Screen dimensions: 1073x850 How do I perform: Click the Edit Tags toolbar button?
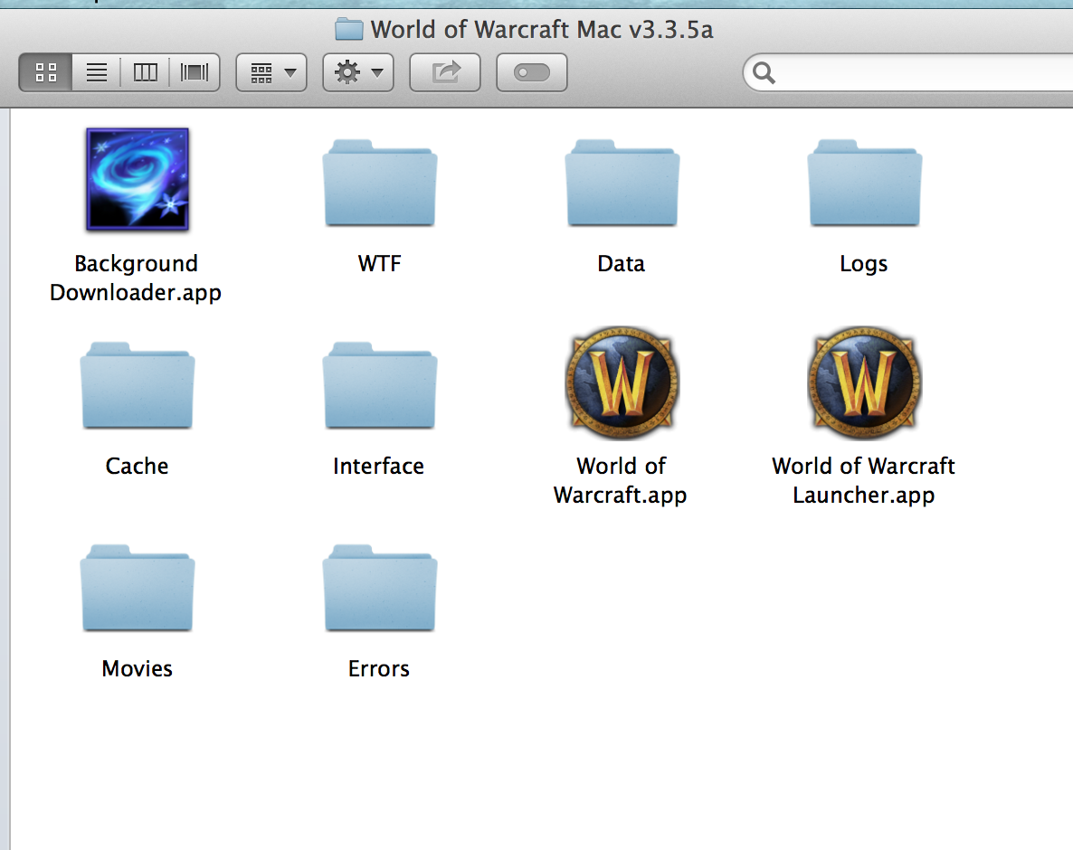532,72
